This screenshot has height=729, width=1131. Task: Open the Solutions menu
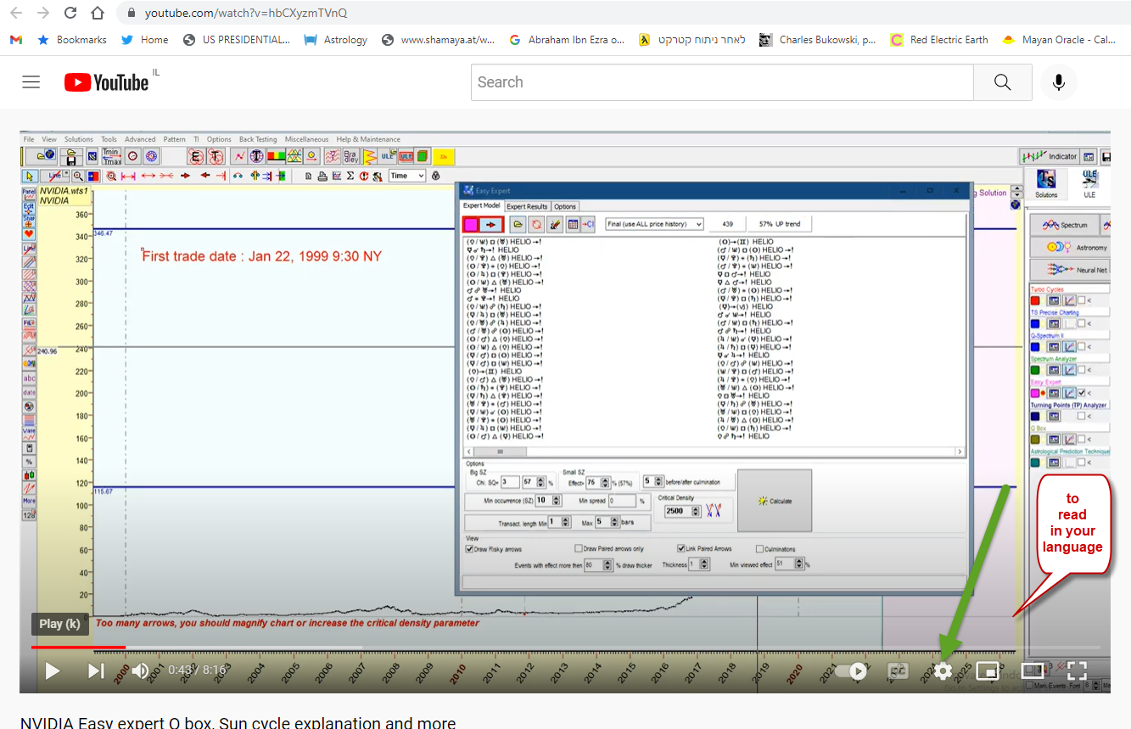79,139
